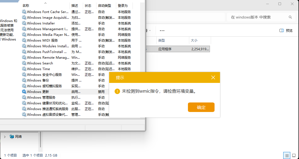The width and height of the screenshot is (299, 159).
Task: Click the gear icon of Windows 管理服务
Action: 24,97
